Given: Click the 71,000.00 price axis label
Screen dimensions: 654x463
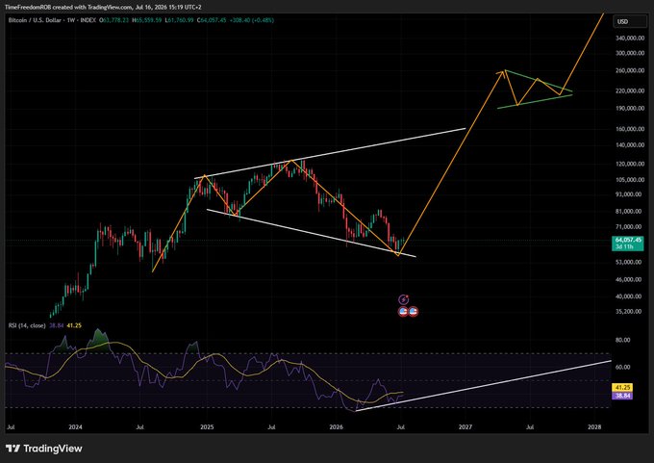Looking at the screenshot, I should click(x=630, y=227).
